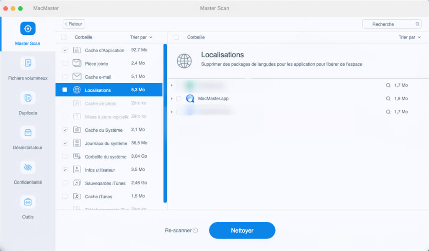429x251 pixels.
Task: Click magnifier icon in last 1,7 Mo row
Action: [388, 112]
